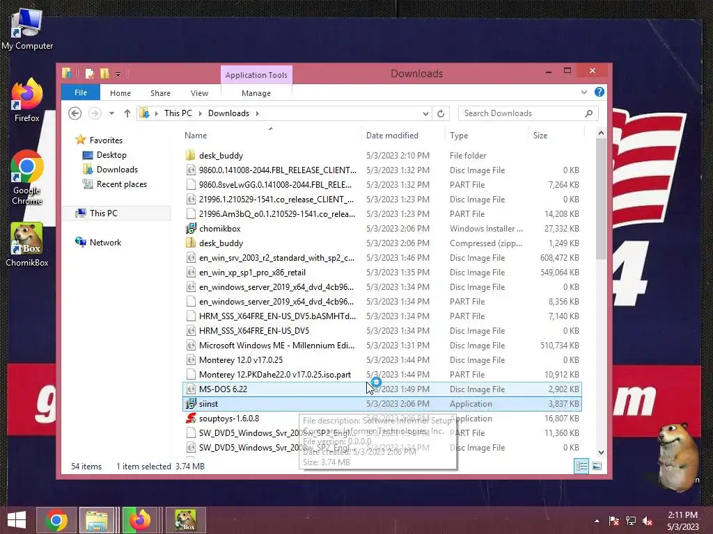Image resolution: width=713 pixels, height=534 pixels.
Task: Open the My Computer desktop icon
Action: pos(27,28)
